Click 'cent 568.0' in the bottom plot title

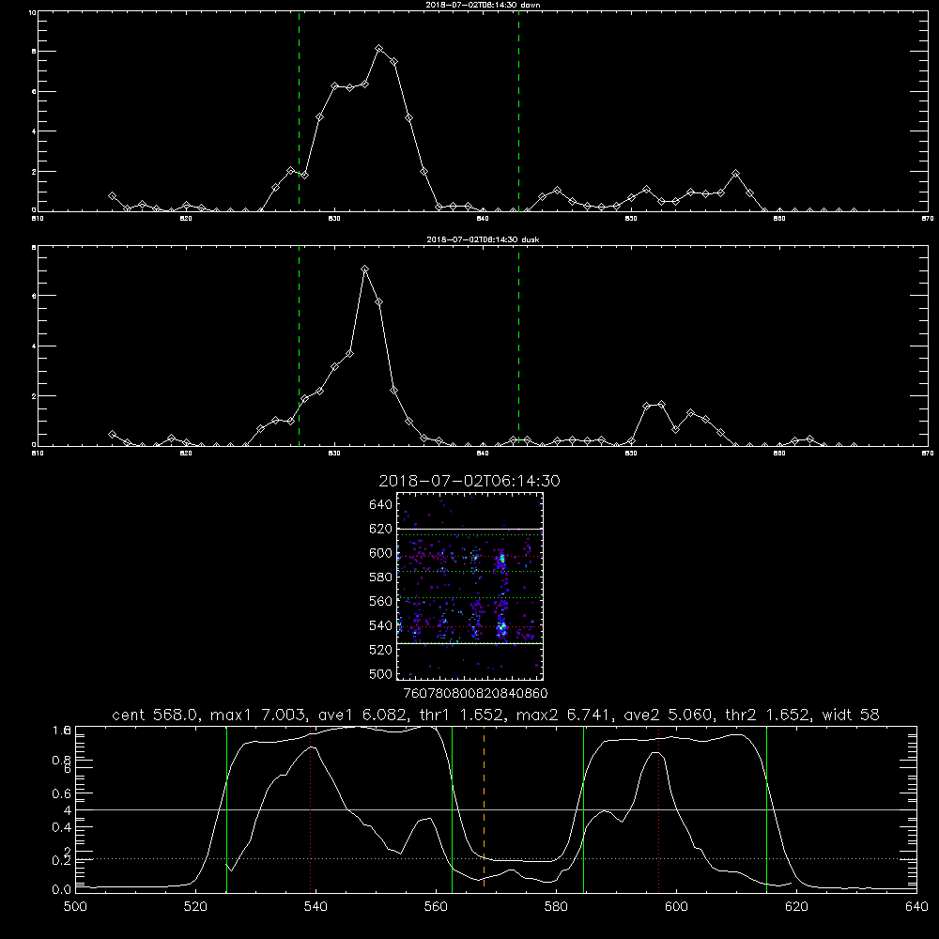point(155,715)
